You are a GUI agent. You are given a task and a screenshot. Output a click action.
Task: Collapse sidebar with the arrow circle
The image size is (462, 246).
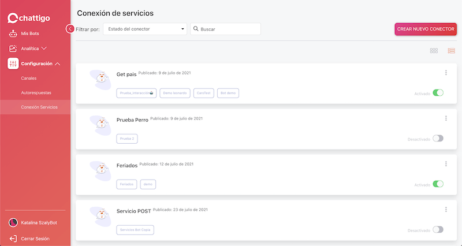tap(70, 29)
